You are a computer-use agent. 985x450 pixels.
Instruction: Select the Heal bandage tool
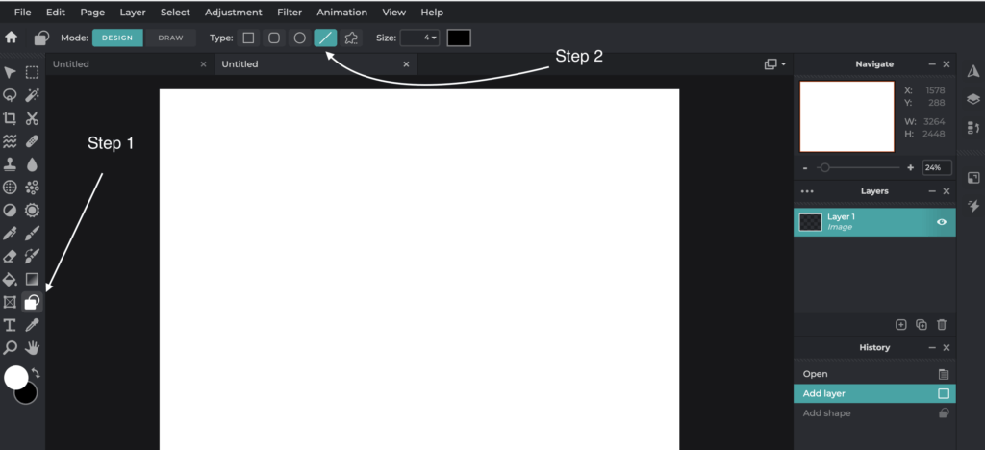[32, 141]
